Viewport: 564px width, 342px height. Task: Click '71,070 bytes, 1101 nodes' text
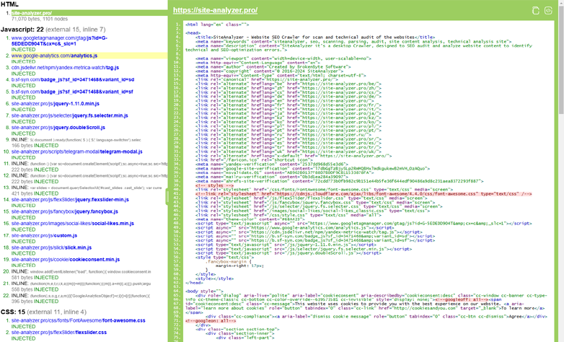(40, 19)
